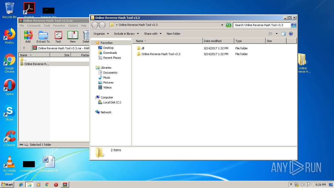The image size is (334, 188).
Task: Click the WinRAR Test archive icon
Action: point(58,37)
